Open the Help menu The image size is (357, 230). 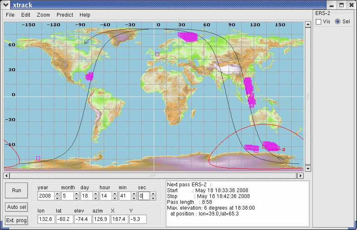click(x=85, y=15)
